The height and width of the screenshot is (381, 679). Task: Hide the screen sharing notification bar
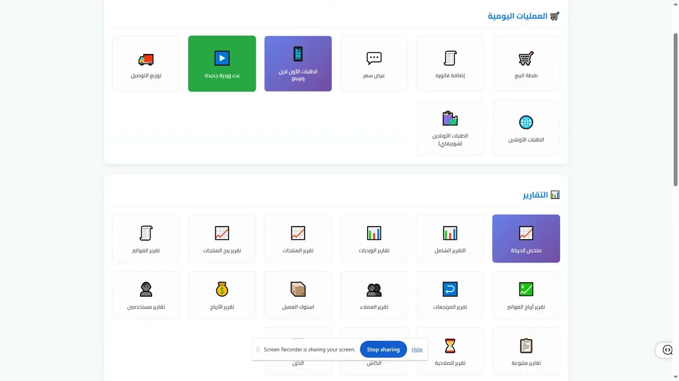click(x=417, y=349)
